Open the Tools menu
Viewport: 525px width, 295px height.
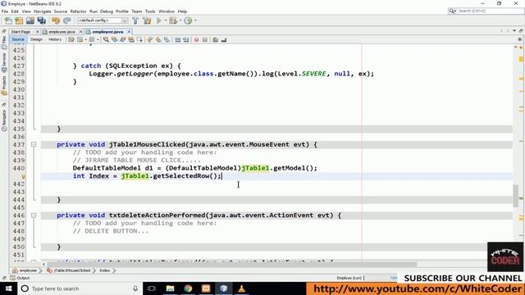pyautogui.click(x=150, y=11)
